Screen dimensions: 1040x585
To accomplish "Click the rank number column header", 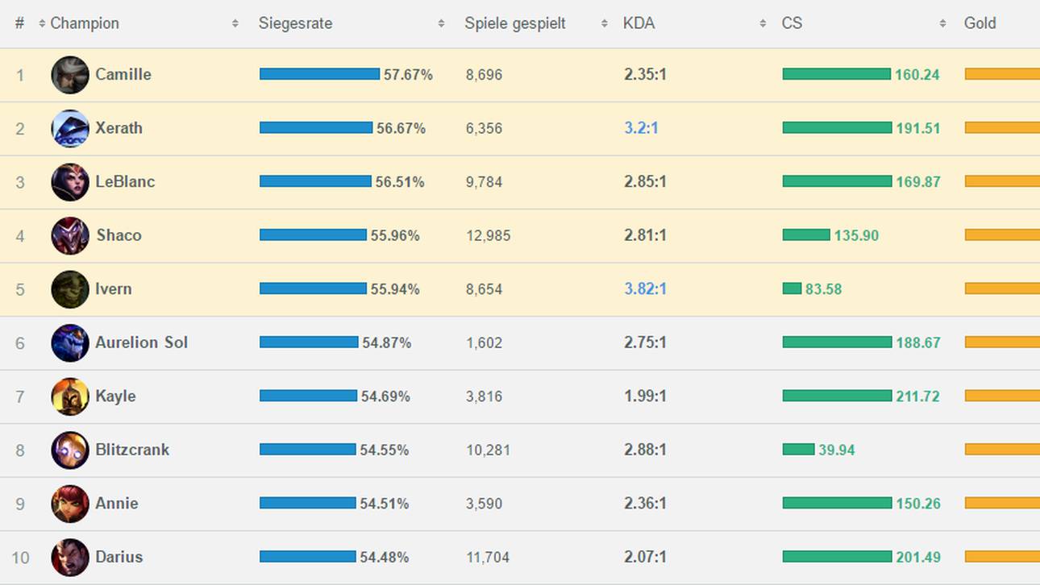I will pyautogui.click(x=19, y=23).
